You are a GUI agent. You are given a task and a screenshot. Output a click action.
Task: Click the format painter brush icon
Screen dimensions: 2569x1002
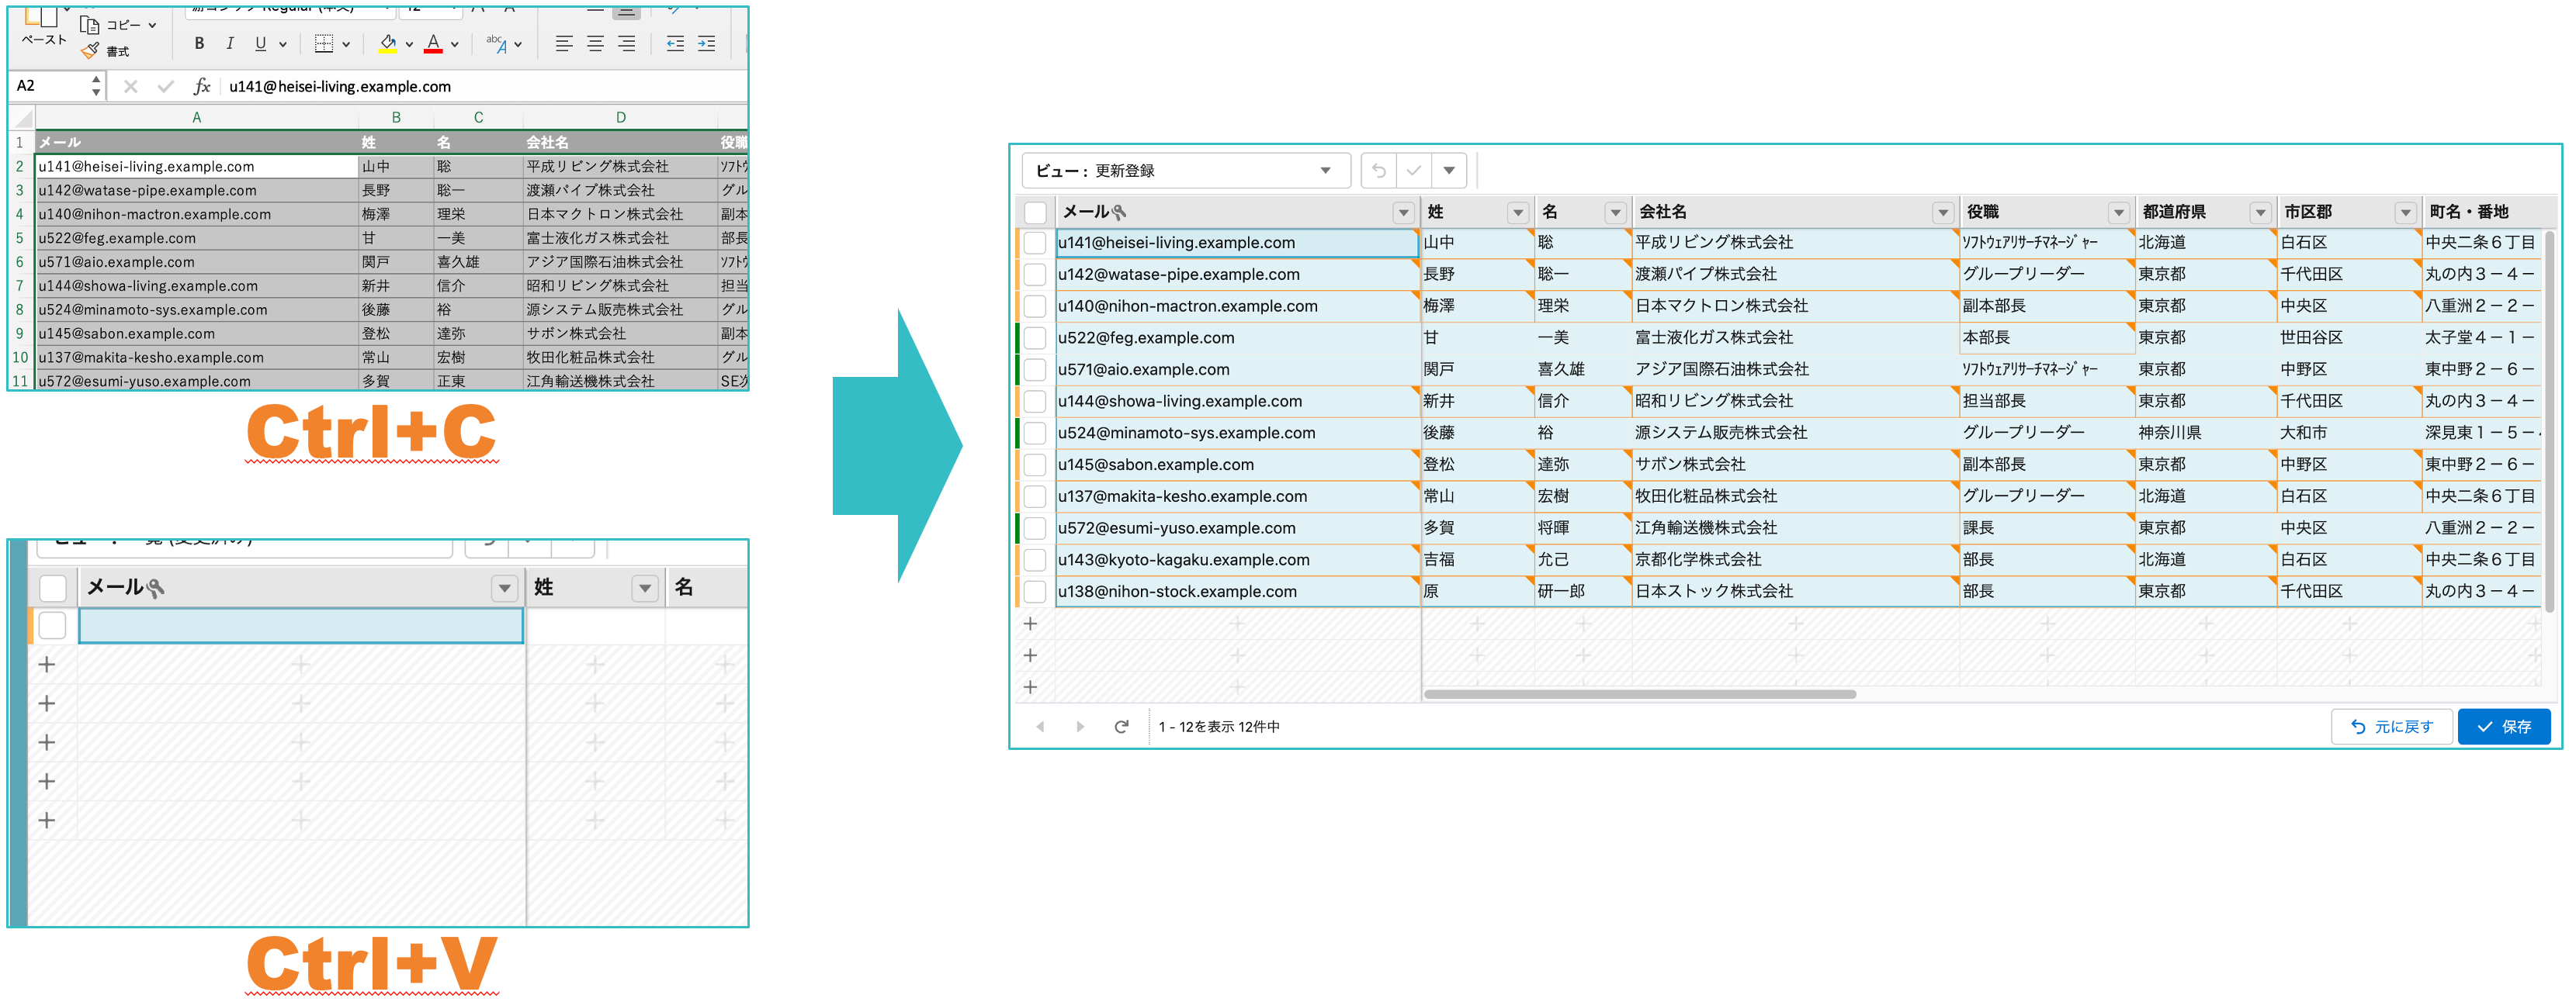[91, 51]
